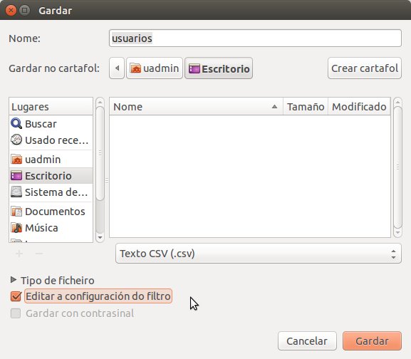Click the Lugares scrollbar down arrow
The width and height of the screenshot is (411, 359).
coord(100,238)
